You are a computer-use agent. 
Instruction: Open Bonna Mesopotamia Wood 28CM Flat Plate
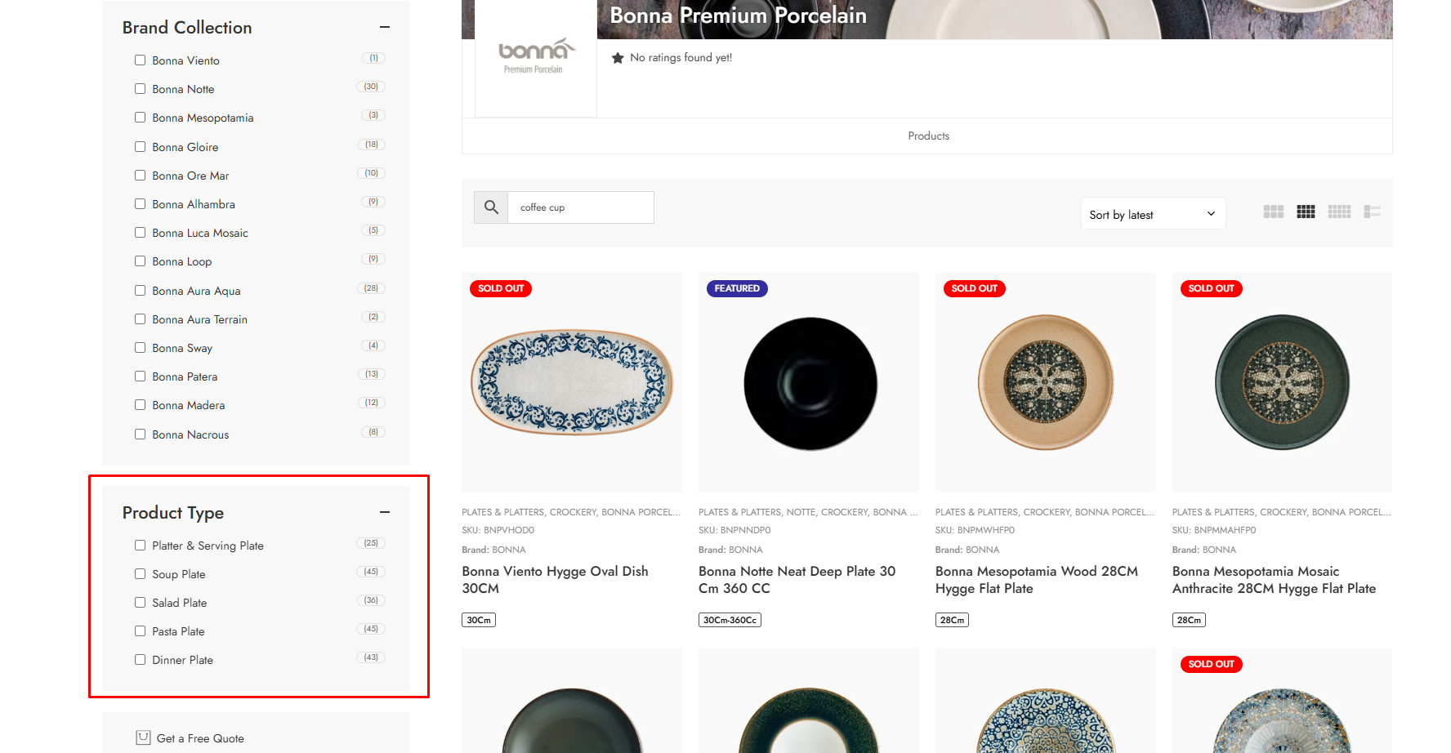pyautogui.click(x=1036, y=580)
